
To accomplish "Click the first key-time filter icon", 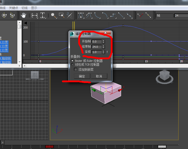I will coord(5,15).
